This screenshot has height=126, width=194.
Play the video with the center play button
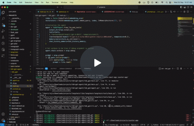pos(97,63)
